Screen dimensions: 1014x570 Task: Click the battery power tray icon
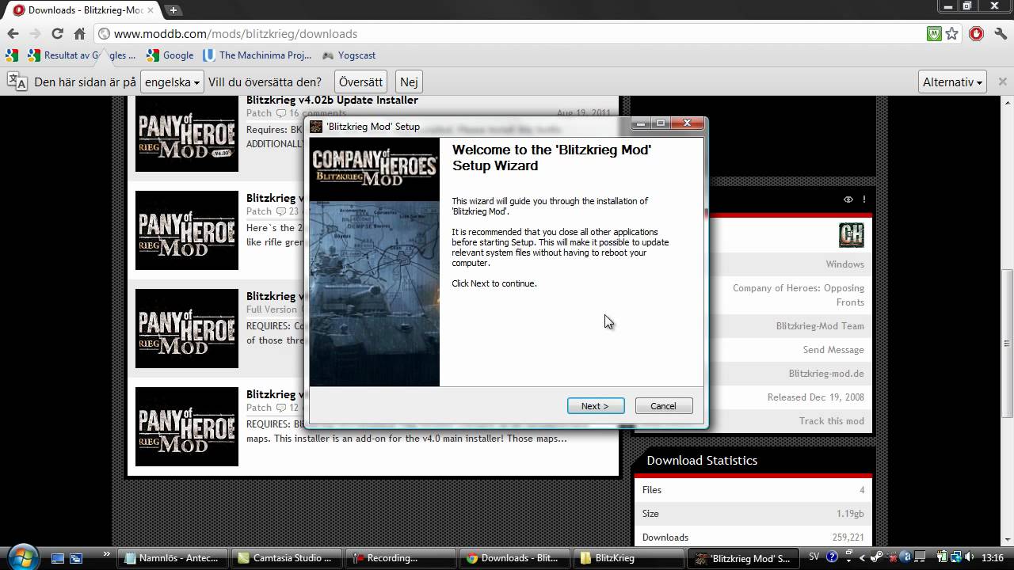pyautogui.click(x=943, y=557)
